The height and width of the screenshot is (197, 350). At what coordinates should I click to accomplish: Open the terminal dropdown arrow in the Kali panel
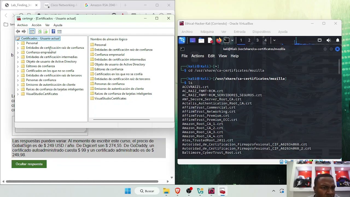(232, 40)
